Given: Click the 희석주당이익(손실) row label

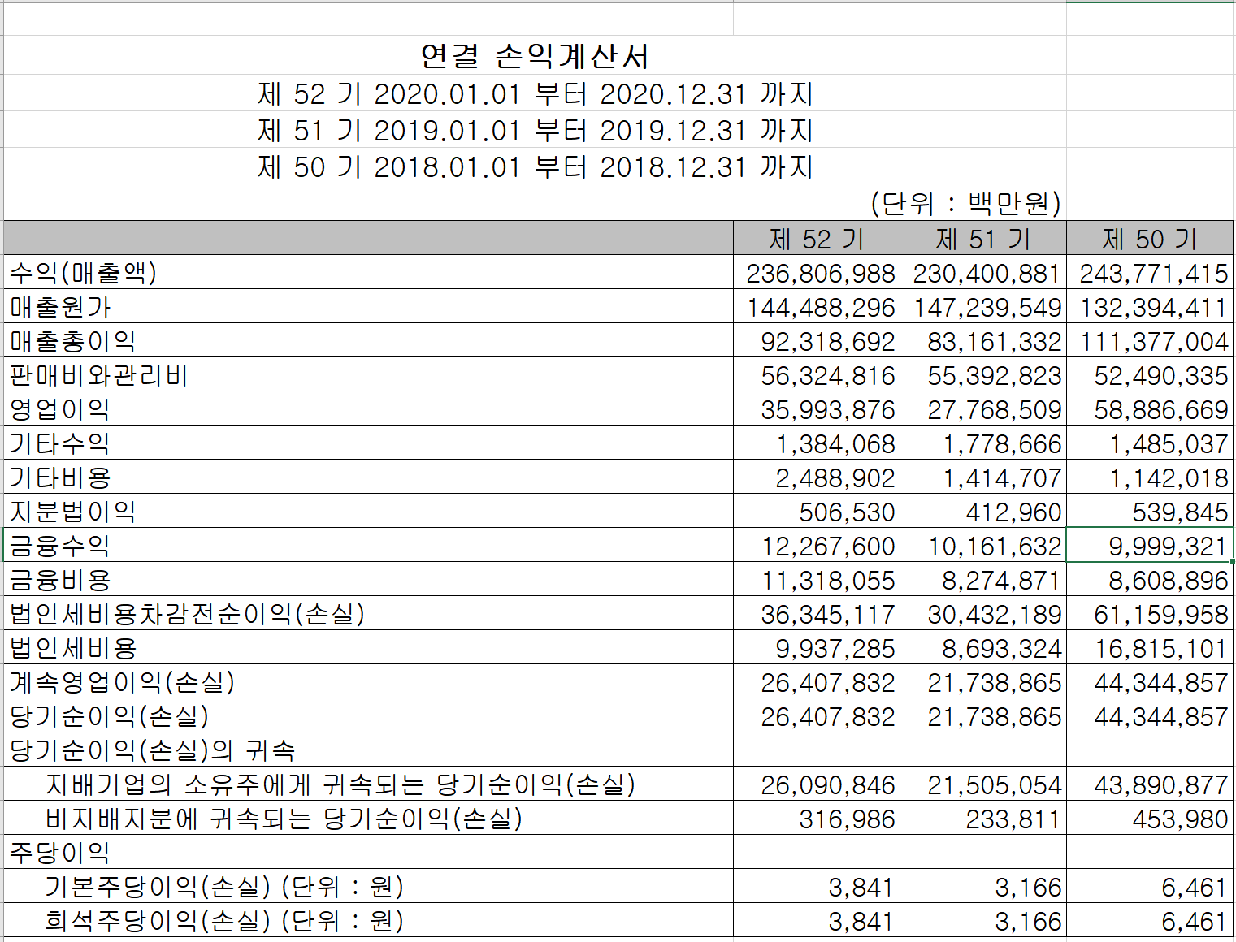Looking at the screenshot, I should click(x=224, y=921).
